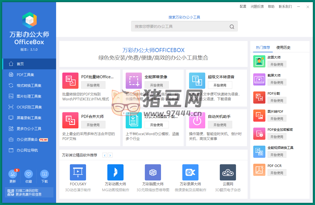Image resolution: width=315 pixels, height=205 pixels.
Task: Click 开始使用 under PDF OCR
Action: pyautogui.click(x=277, y=173)
